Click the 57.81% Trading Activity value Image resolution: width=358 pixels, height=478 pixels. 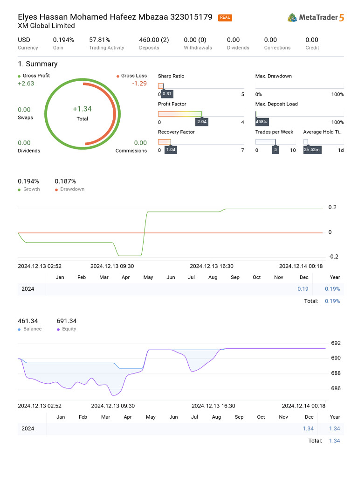point(100,40)
